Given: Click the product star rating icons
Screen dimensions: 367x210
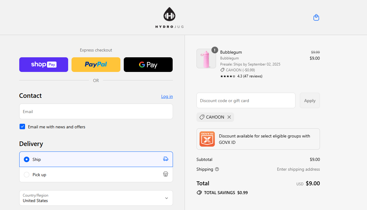Looking at the screenshot, I should click(x=228, y=76).
